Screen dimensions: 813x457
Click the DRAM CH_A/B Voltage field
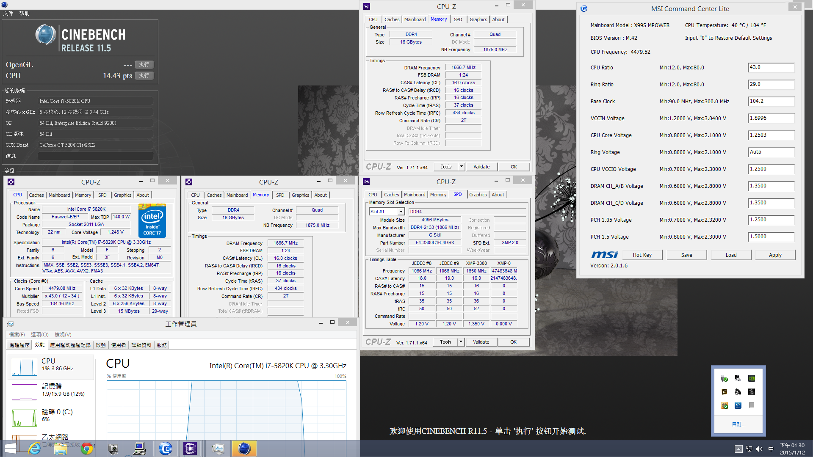[771, 186]
